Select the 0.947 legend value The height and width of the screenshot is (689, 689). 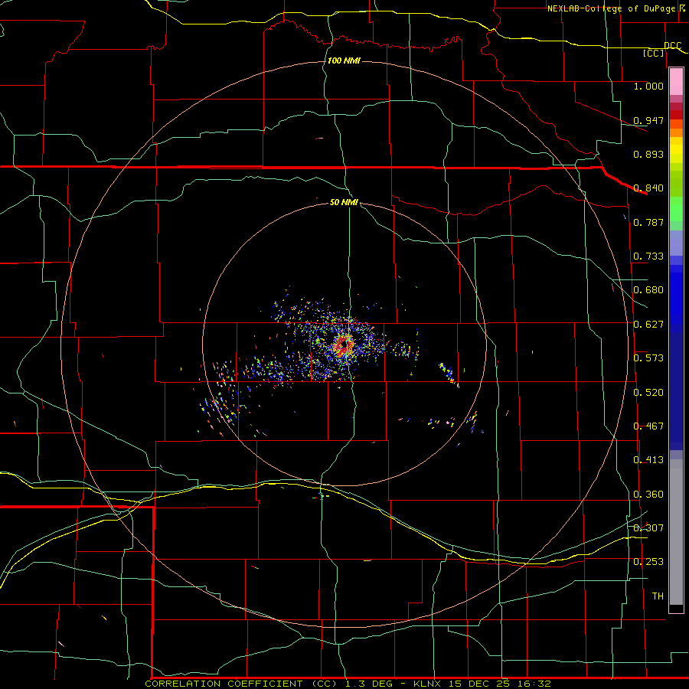(x=648, y=120)
